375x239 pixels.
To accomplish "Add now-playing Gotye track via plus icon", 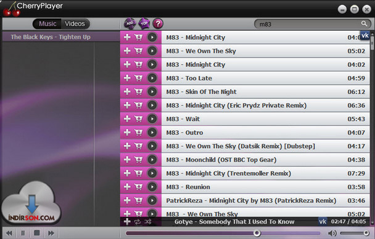I will (127, 222).
